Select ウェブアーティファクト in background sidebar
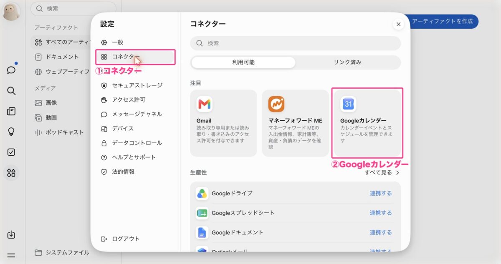Image resolution: width=501 pixels, height=264 pixels. click(x=63, y=72)
